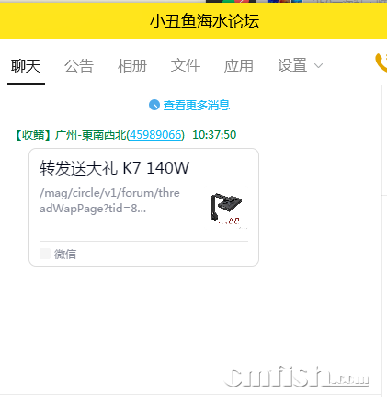Screen dimensions: 387x397
Task: Click the message timestamp 10:37:50
Action: 214,135
